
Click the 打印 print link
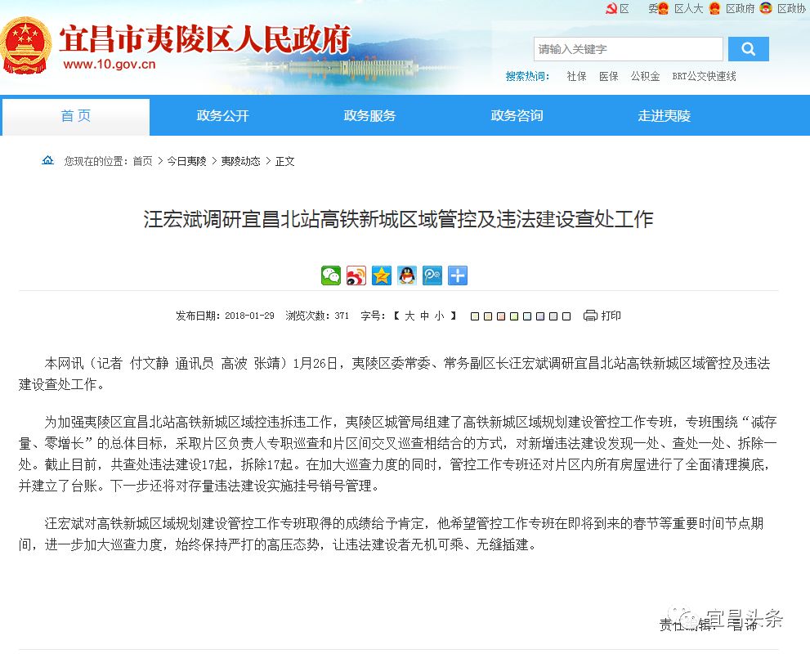(611, 316)
